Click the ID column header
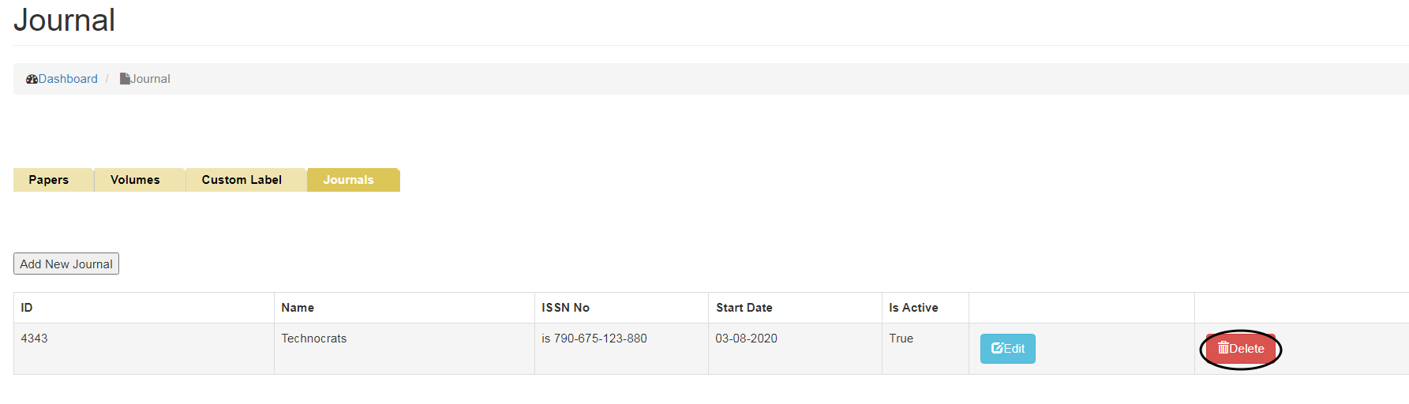 click(27, 308)
